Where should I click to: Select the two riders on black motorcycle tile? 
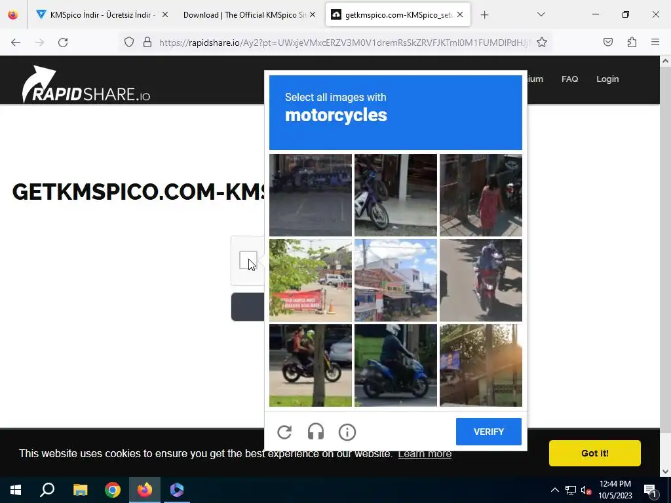(x=311, y=365)
